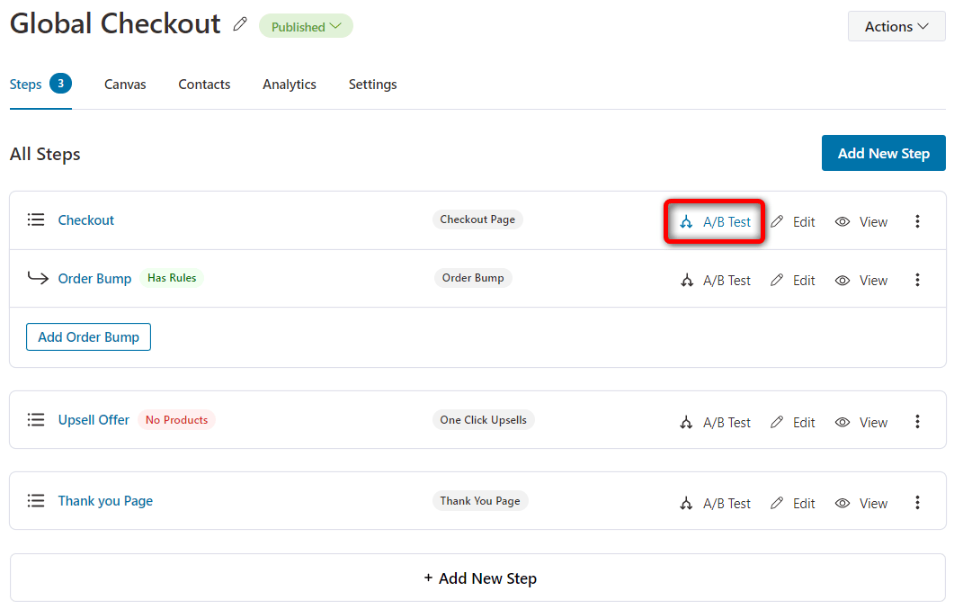Open the Actions dropdown menu
Viewport: 954px width, 609px height.
(896, 26)
